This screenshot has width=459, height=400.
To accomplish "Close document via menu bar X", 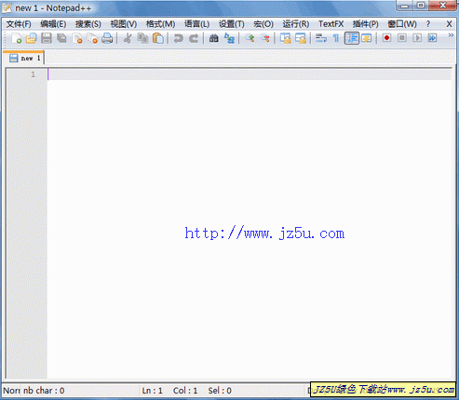I will 449,24.
